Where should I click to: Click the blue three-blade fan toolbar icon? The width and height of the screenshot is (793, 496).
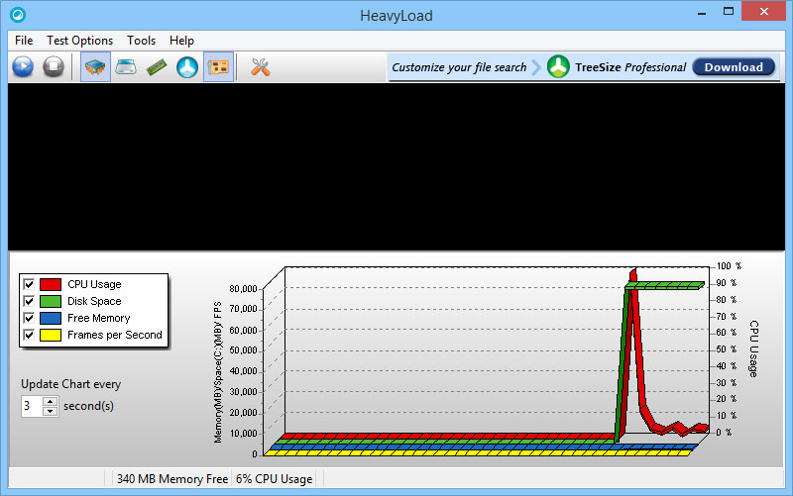[x=187, y=67]
